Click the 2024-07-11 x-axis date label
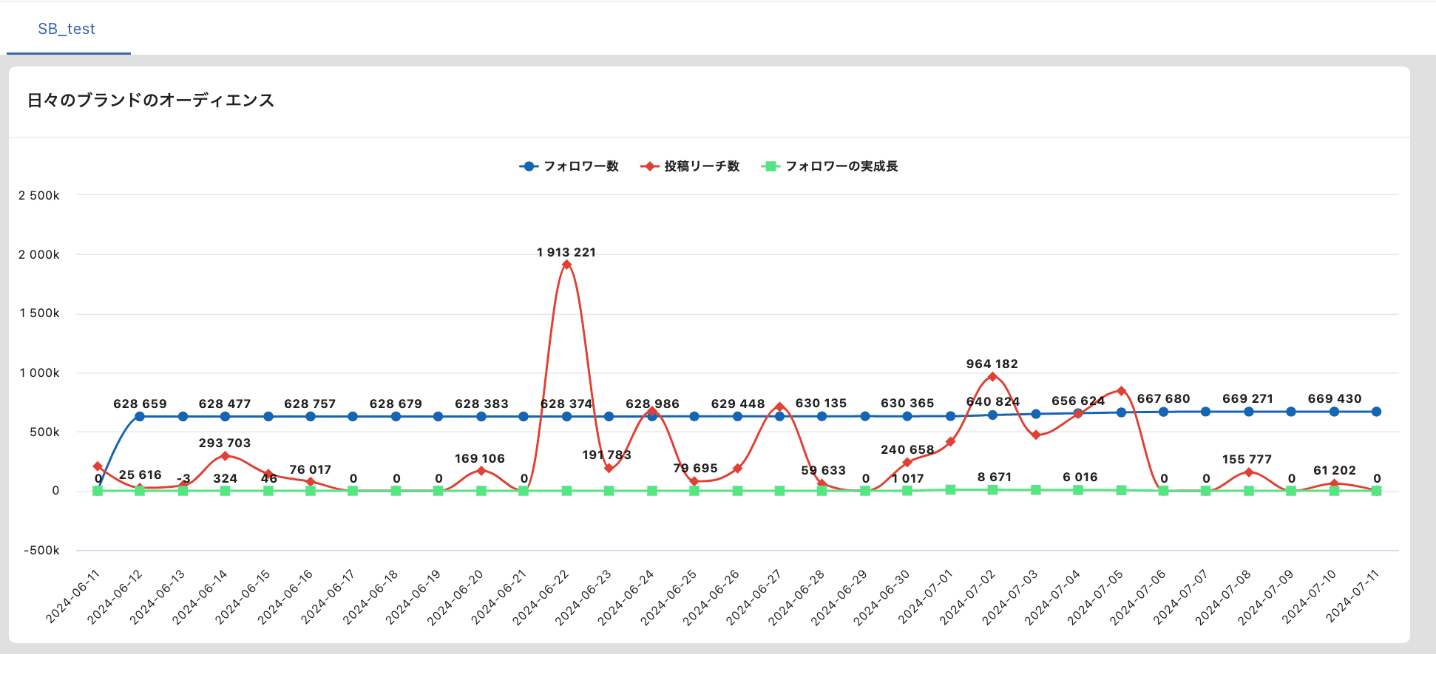 [x=1352, y=598]
